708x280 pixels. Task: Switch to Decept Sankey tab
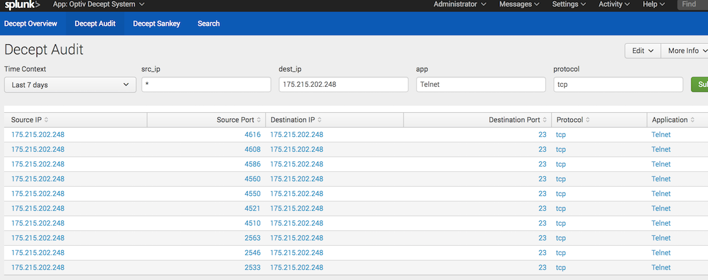coord(156,24)
